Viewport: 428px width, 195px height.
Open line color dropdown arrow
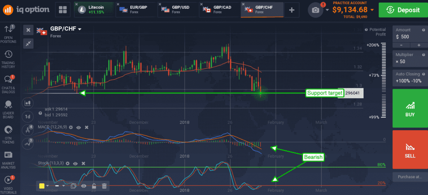point(48,186)
